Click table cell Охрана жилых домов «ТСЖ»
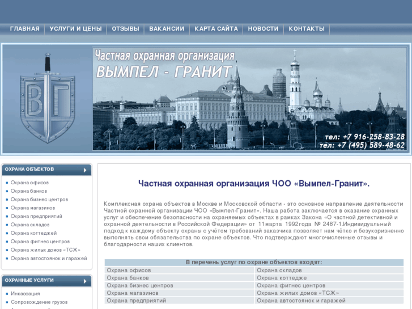 click(x=329, y=293)
